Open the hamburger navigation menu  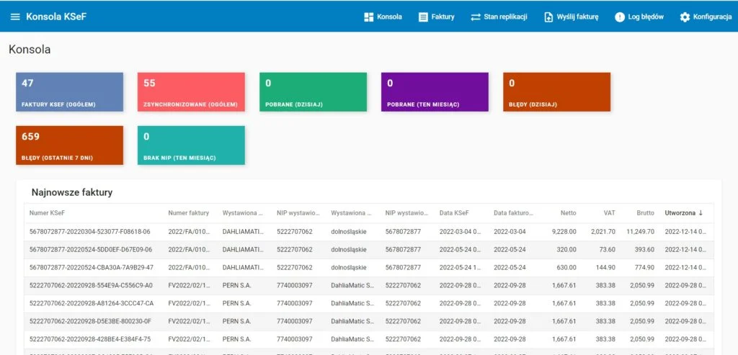coord(15,17)
